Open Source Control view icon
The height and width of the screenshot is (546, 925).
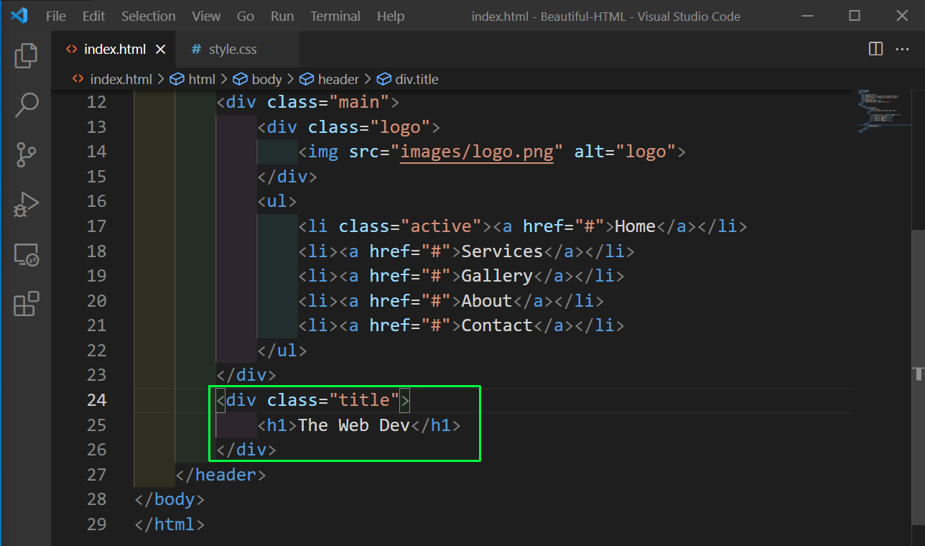(26, 154)
